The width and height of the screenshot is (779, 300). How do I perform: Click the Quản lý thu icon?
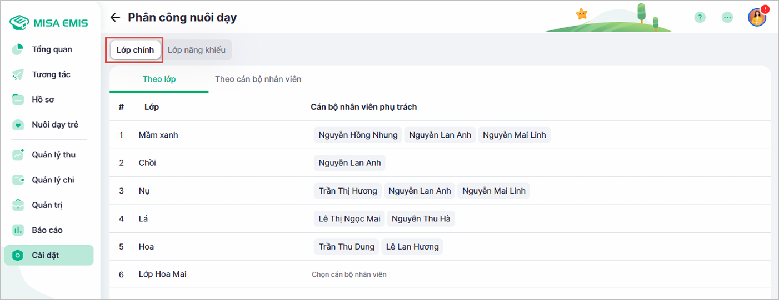(18, 155)
